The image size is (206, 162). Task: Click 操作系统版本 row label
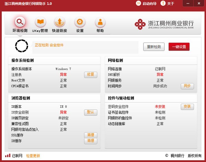[22, 69]
